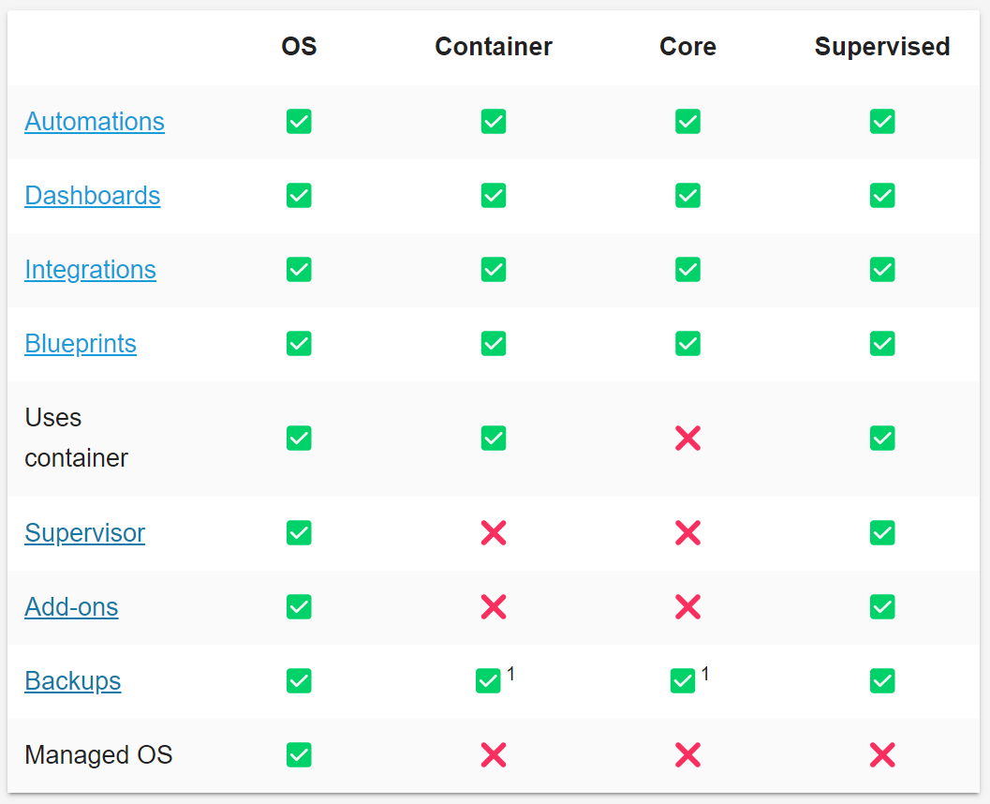
Task: Open the Automations link
Action: tap(95, 122)
